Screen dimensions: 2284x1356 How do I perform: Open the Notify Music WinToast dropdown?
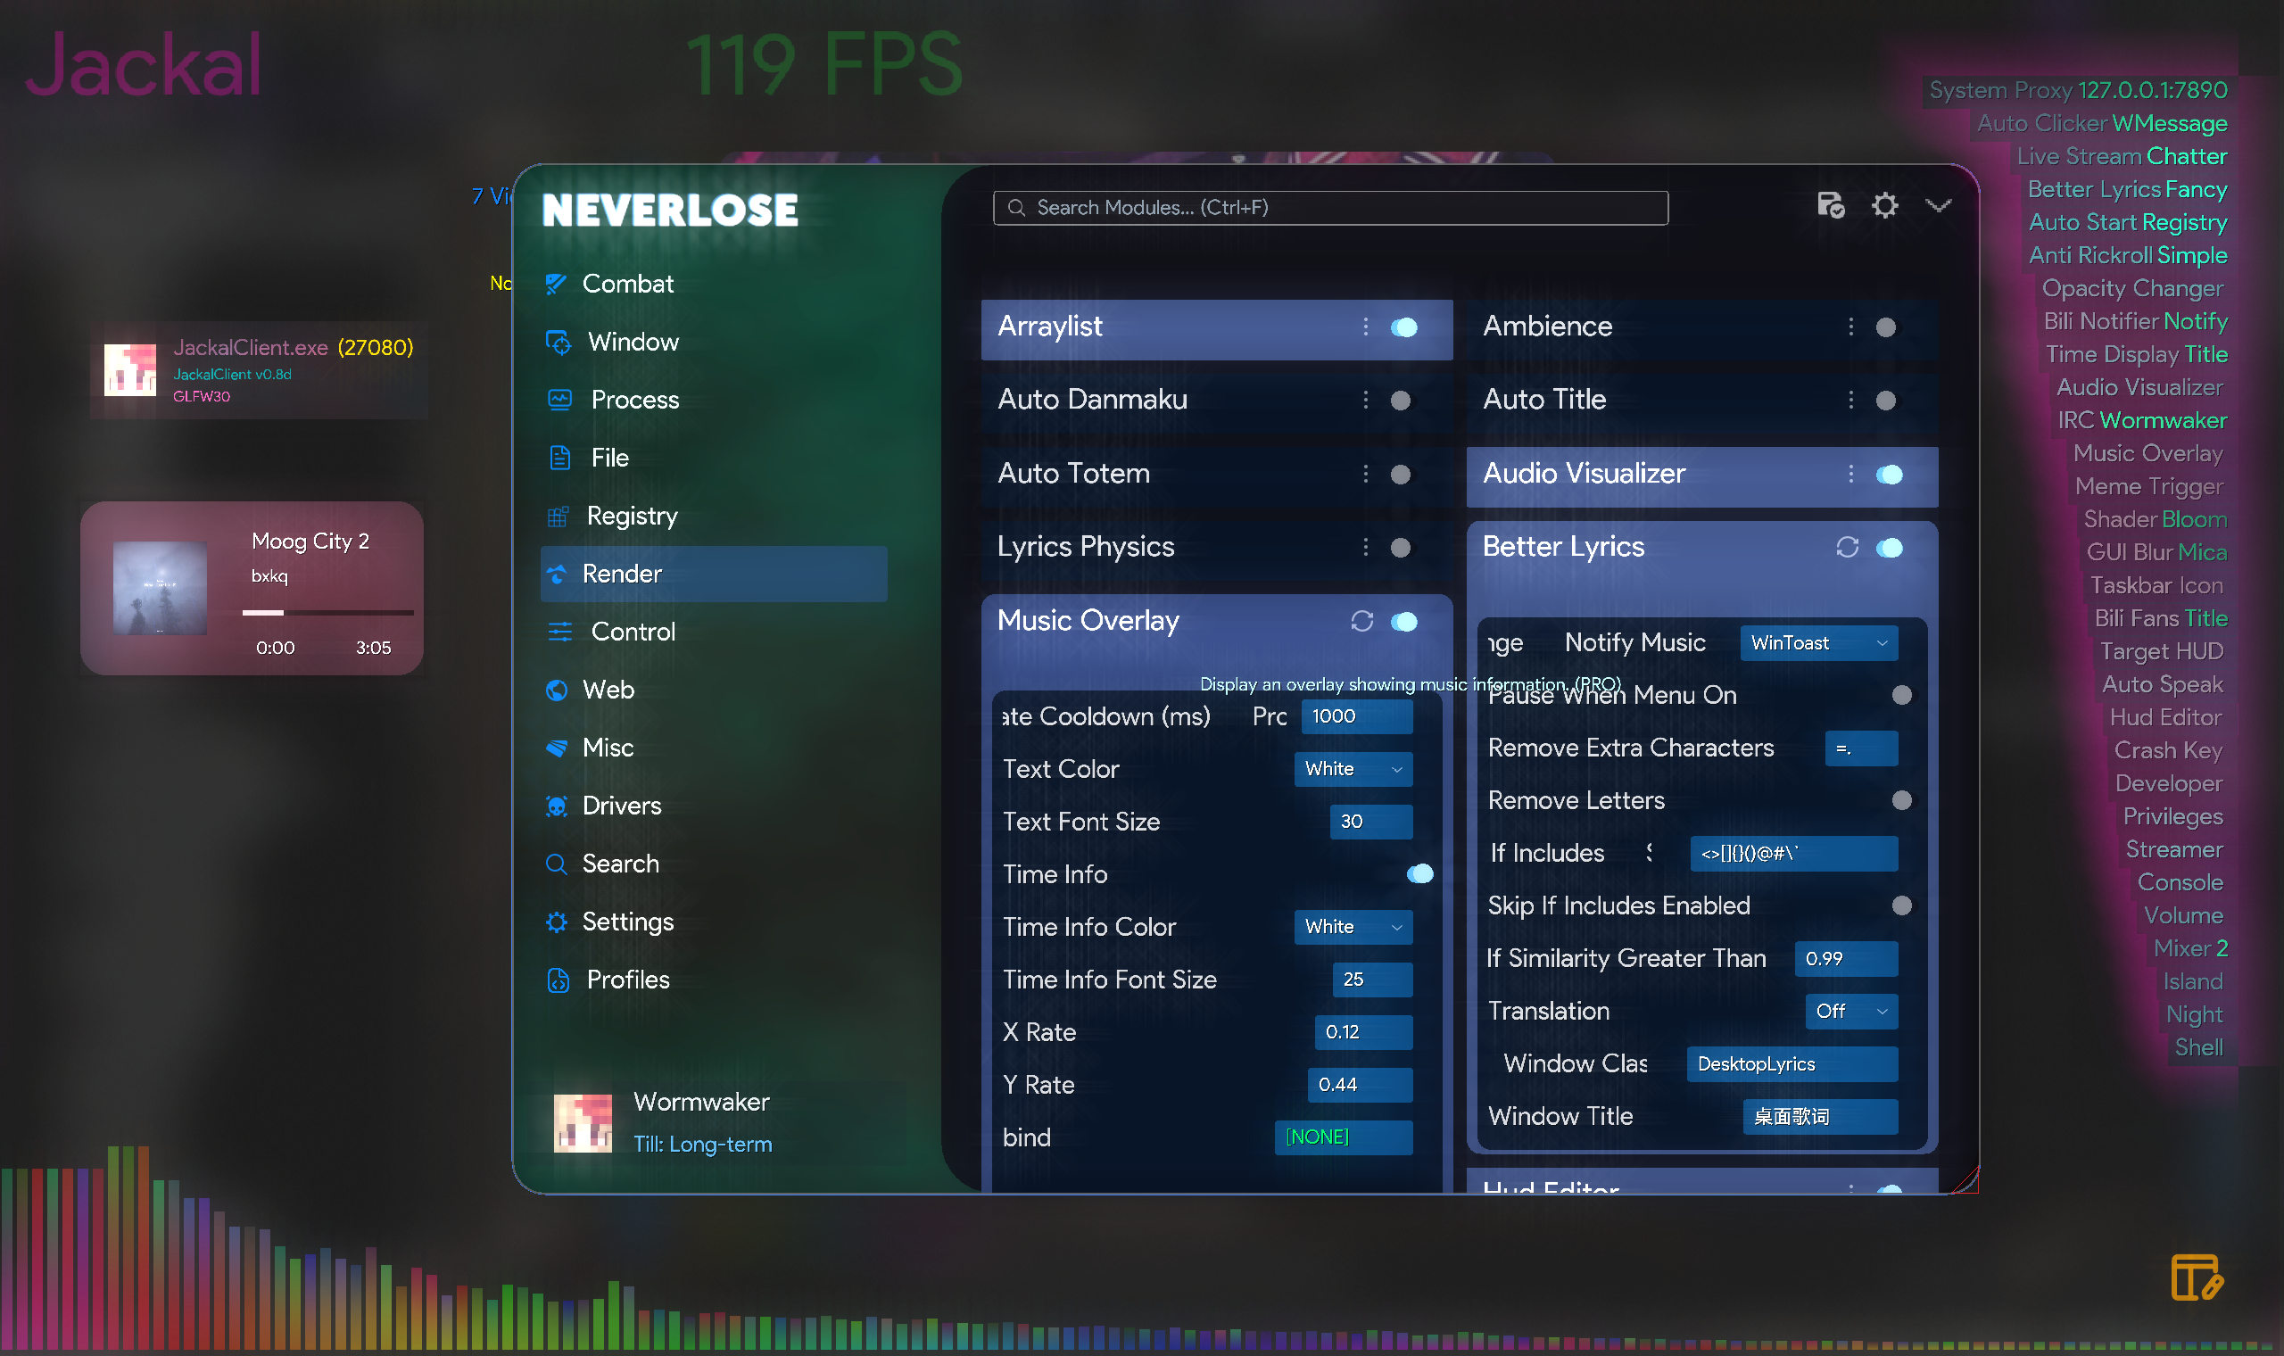1819,642
